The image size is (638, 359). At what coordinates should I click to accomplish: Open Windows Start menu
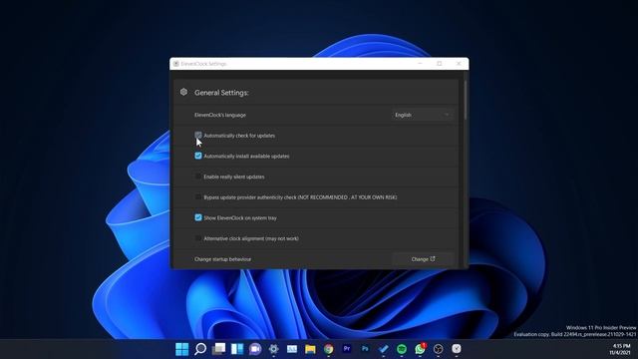click(181, 349)
